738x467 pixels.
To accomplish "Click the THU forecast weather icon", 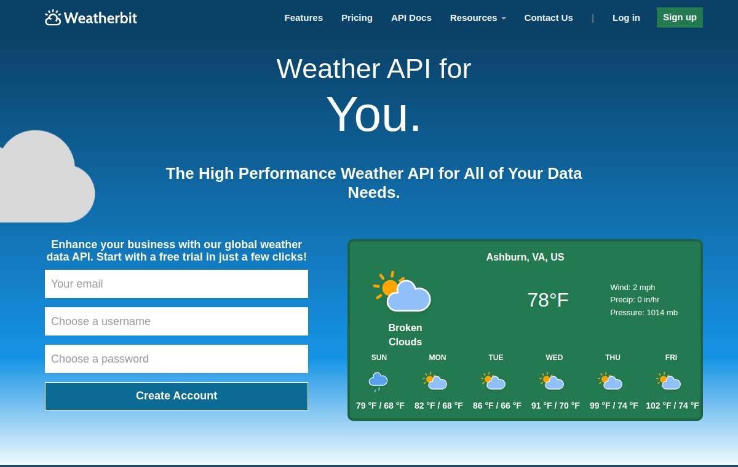I will (611, 381).
